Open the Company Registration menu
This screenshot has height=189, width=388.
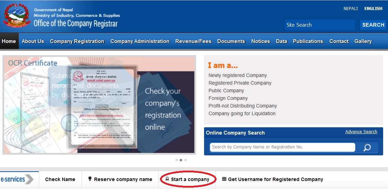click(x=77, y=41)
